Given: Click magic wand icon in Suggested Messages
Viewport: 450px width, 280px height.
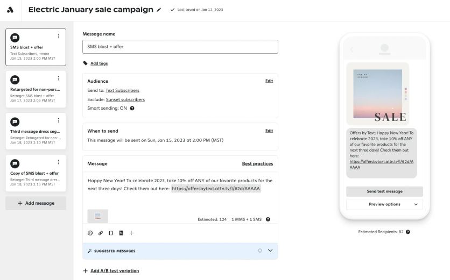Looking at the screenshot, I should pos(89,251).
